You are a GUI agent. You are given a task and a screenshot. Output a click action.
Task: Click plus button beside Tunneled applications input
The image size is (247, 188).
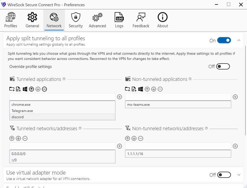pyautogui.click(x=120, y=97)
